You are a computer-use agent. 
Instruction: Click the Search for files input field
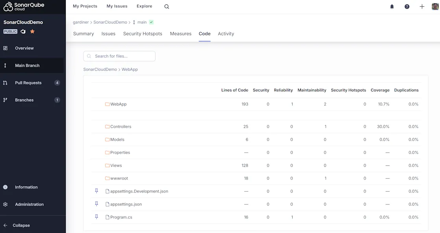tap(119, 56)
